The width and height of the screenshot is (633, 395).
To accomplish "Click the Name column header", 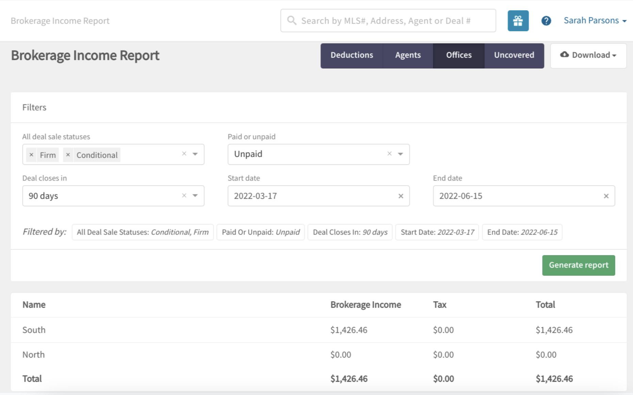I will click(x=34, y=305).
